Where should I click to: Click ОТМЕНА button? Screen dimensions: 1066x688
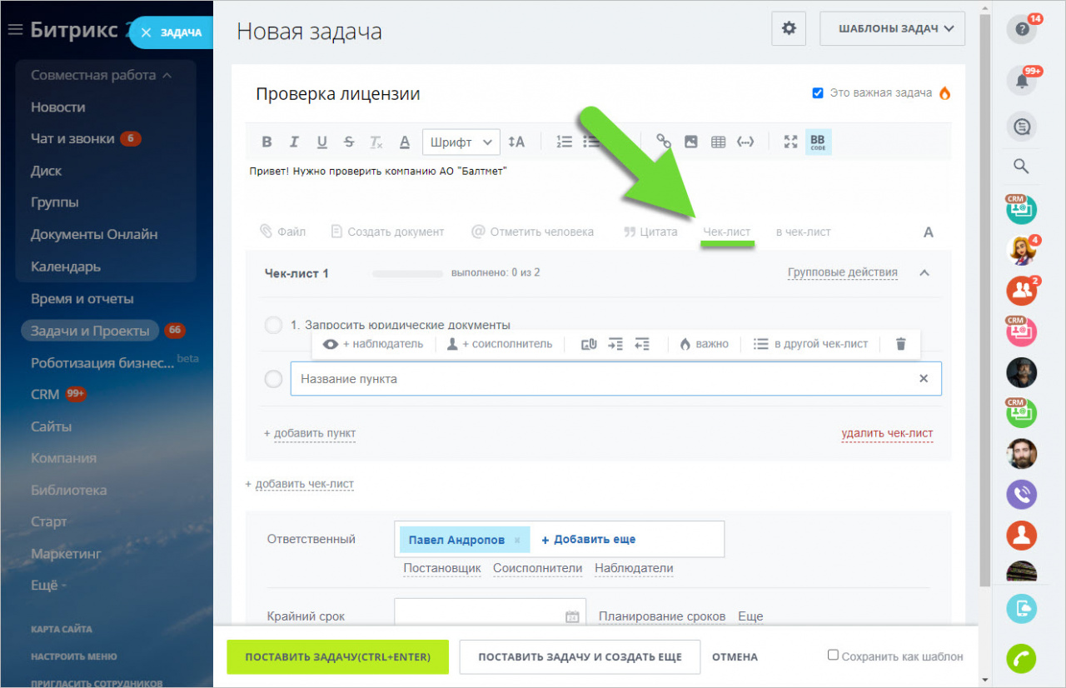click(x=735, y=657)
